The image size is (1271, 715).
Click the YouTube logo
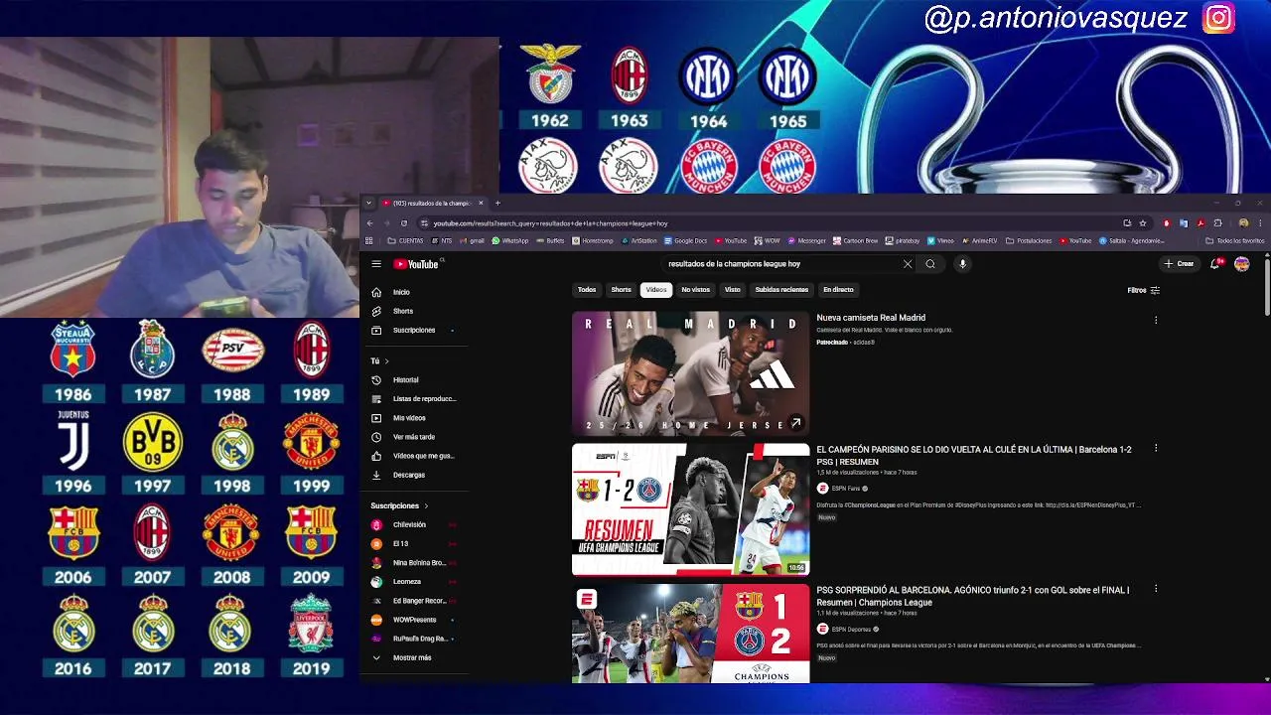point(416,264)
